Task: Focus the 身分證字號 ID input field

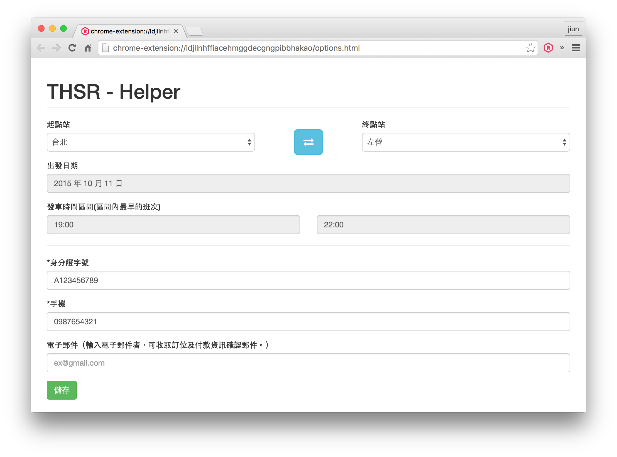Action: tap(308, 280)
